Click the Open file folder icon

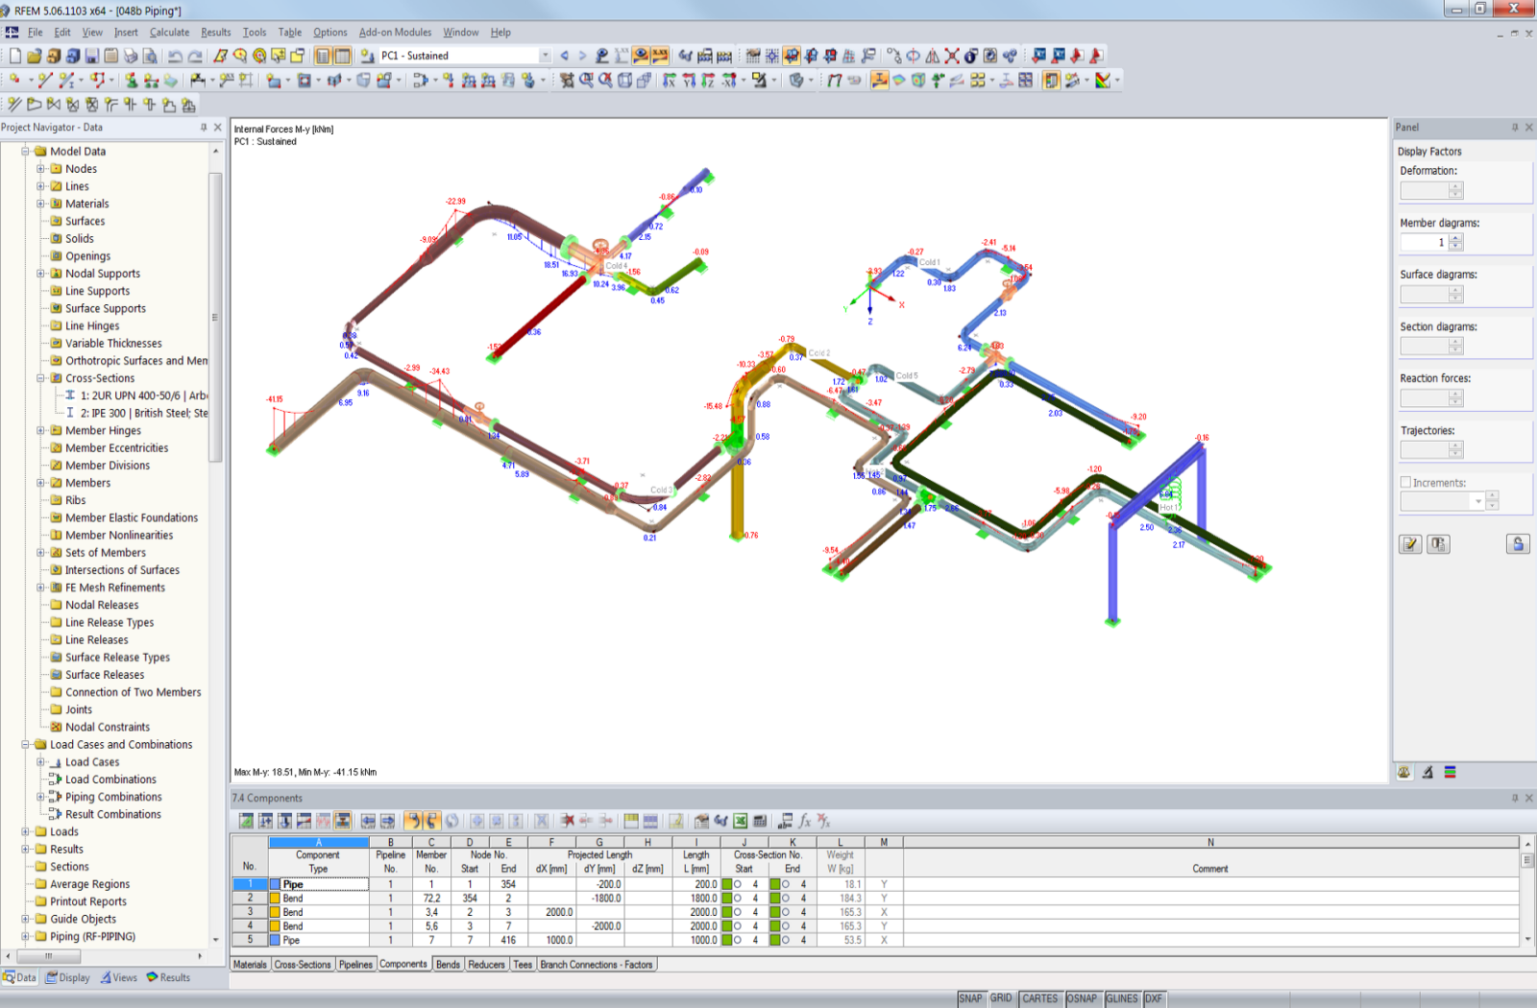point(35,56)
